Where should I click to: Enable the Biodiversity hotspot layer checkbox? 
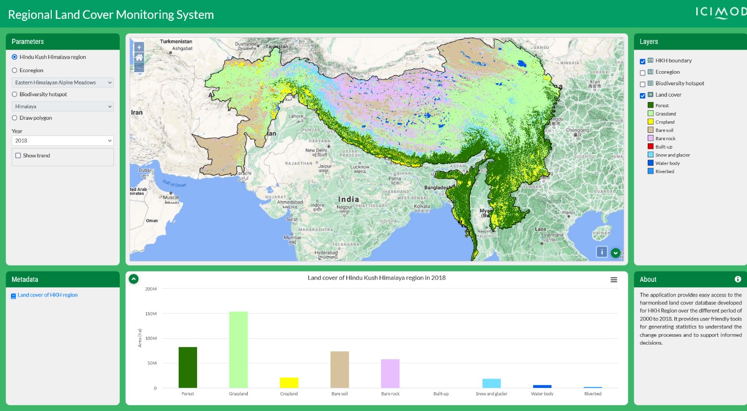642,84
